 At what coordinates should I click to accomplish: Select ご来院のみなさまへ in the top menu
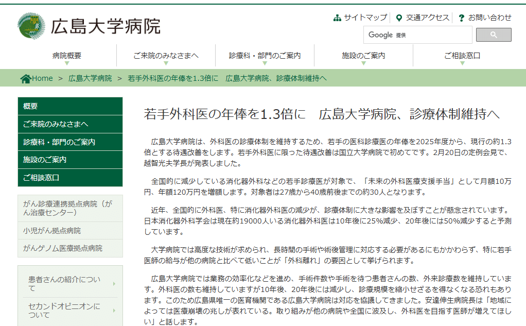[x=166, y=56]
